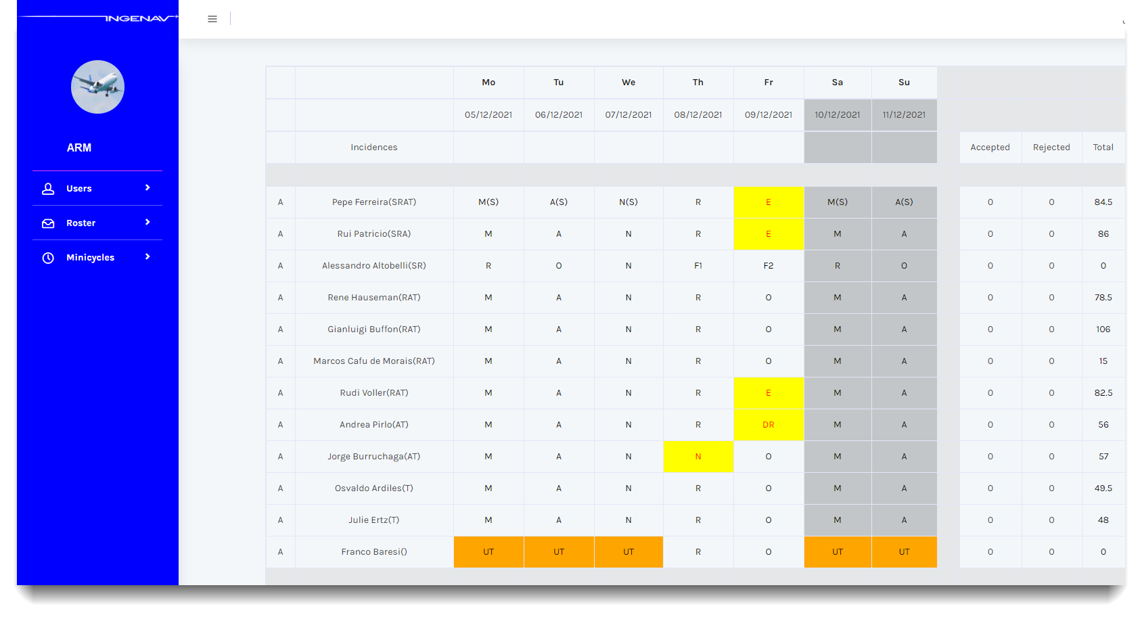Select the 05/12/2021 date header
Screen dimensions: 1142x619
click(488, 114)
